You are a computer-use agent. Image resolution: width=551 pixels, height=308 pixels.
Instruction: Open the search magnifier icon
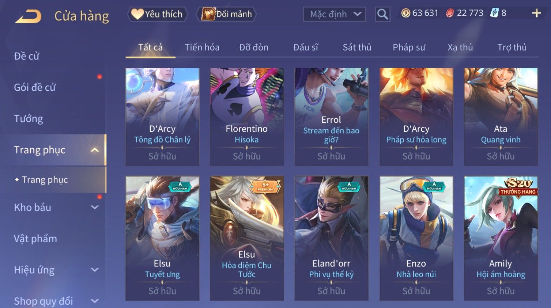(382, 14)
